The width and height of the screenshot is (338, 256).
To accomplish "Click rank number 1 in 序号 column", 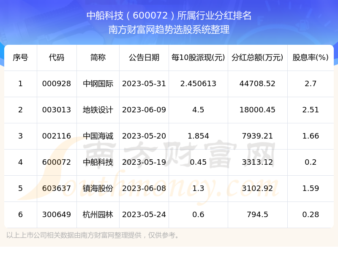I will pos(20,84).
